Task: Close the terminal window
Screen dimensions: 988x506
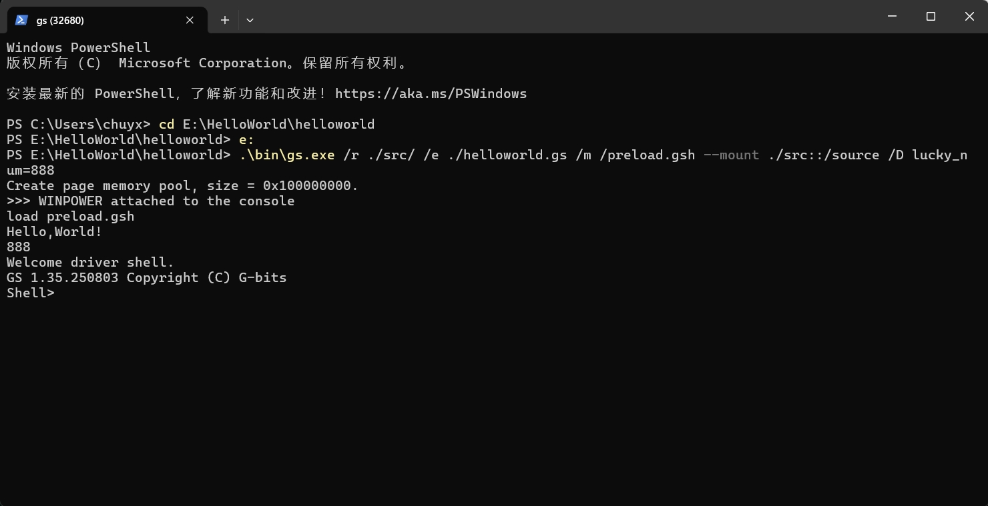Action: (x=969, y=16)
